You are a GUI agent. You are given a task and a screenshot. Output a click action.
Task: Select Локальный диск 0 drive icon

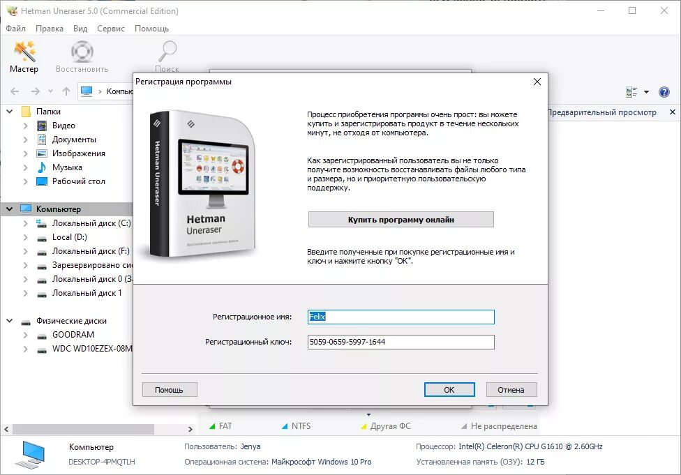click(x=42, y=280)
